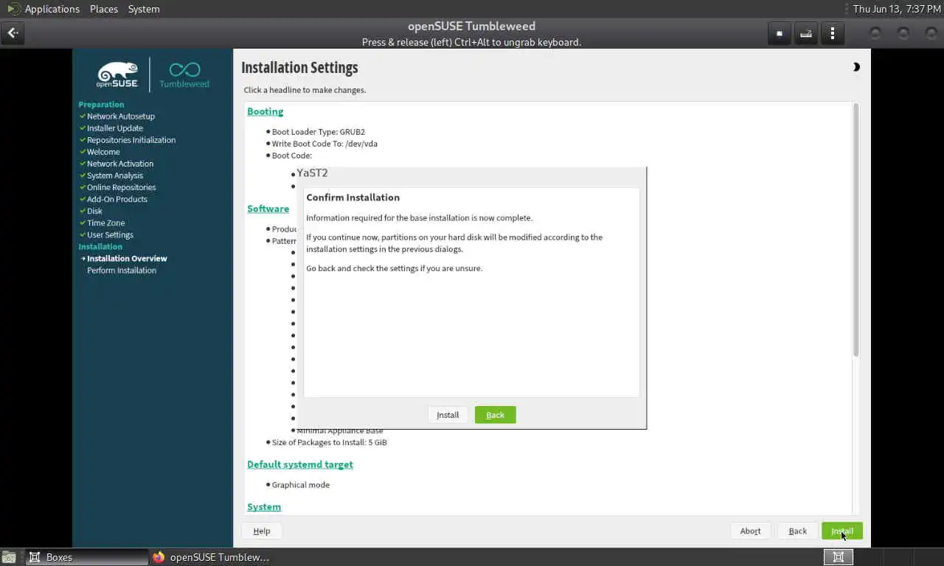Viewport: 944px width, 566px height.
Task: Open the System headline link
Action: (x=264, y=507)
